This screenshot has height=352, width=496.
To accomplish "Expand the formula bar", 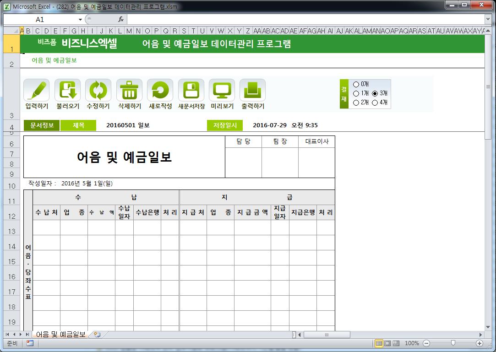I will [488, 19].
